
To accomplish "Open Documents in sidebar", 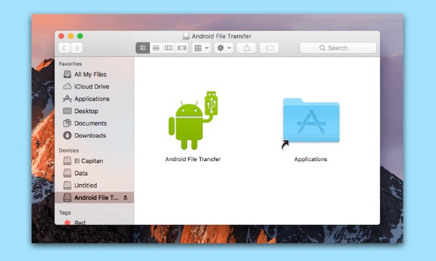I will click(94, 123).
